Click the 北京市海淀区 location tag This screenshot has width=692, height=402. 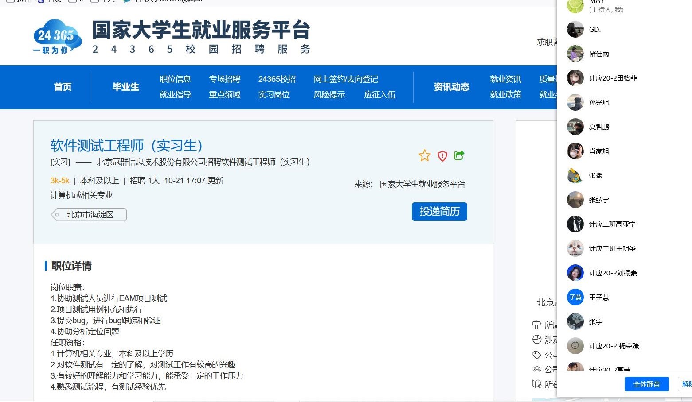pyautogui.click(x=89, y=215)
